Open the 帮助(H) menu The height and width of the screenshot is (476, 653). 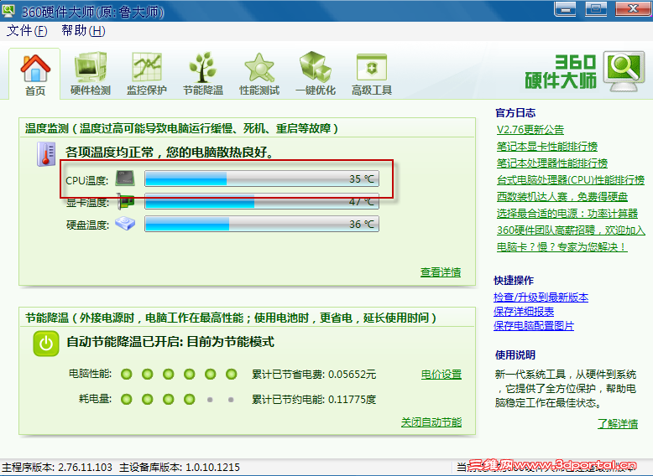[x=83, y=31]
